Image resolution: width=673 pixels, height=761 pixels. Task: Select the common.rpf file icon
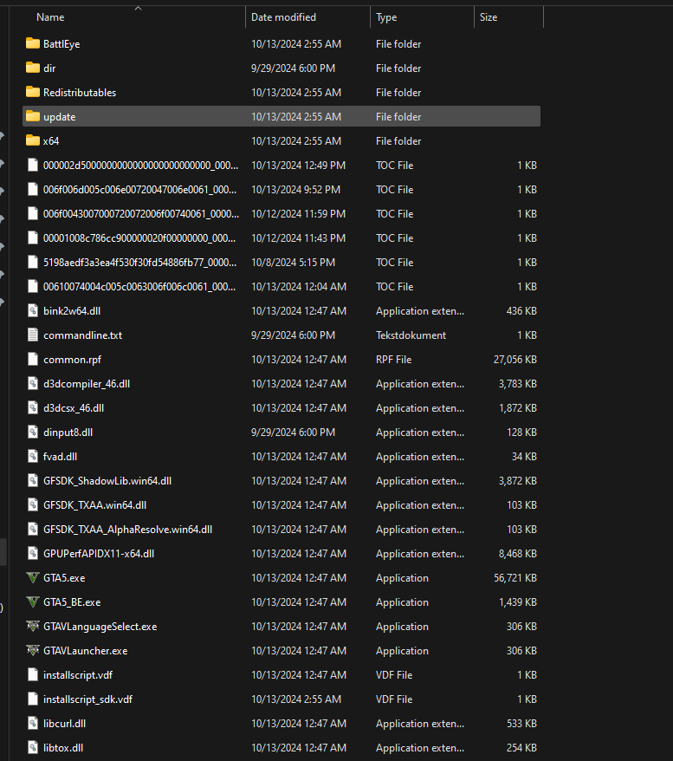33,359
